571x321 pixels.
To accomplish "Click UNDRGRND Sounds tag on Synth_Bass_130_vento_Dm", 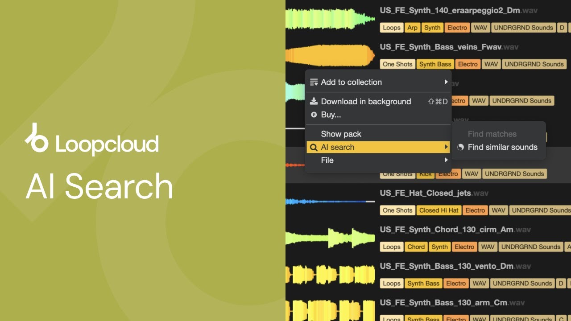I will click(x=522, y=284).
